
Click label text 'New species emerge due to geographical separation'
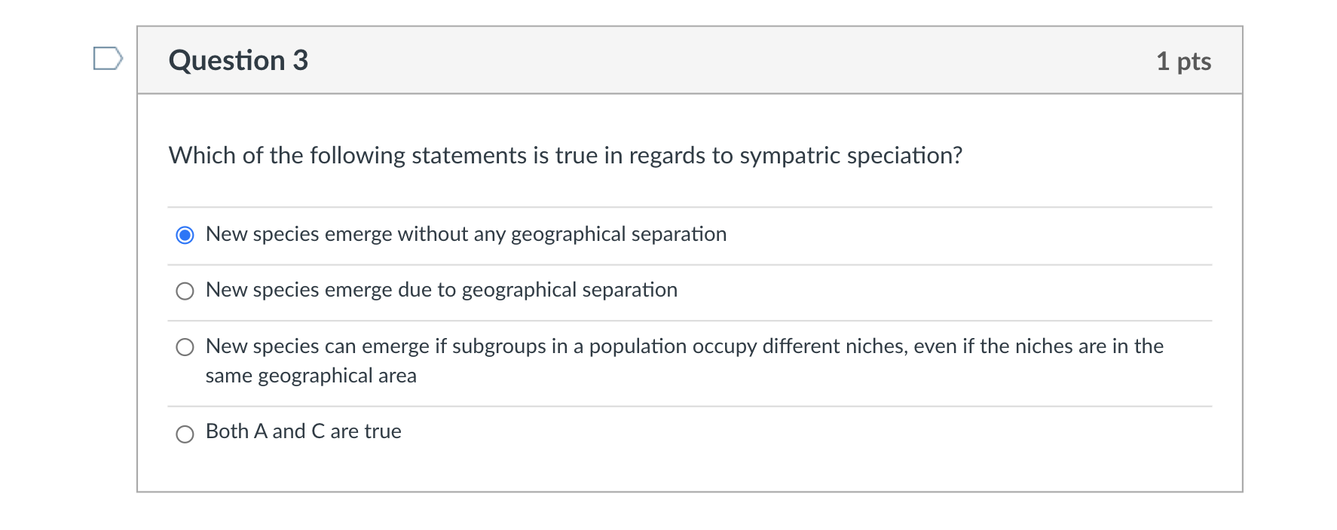pyautogui.click(x=441, y=291)
